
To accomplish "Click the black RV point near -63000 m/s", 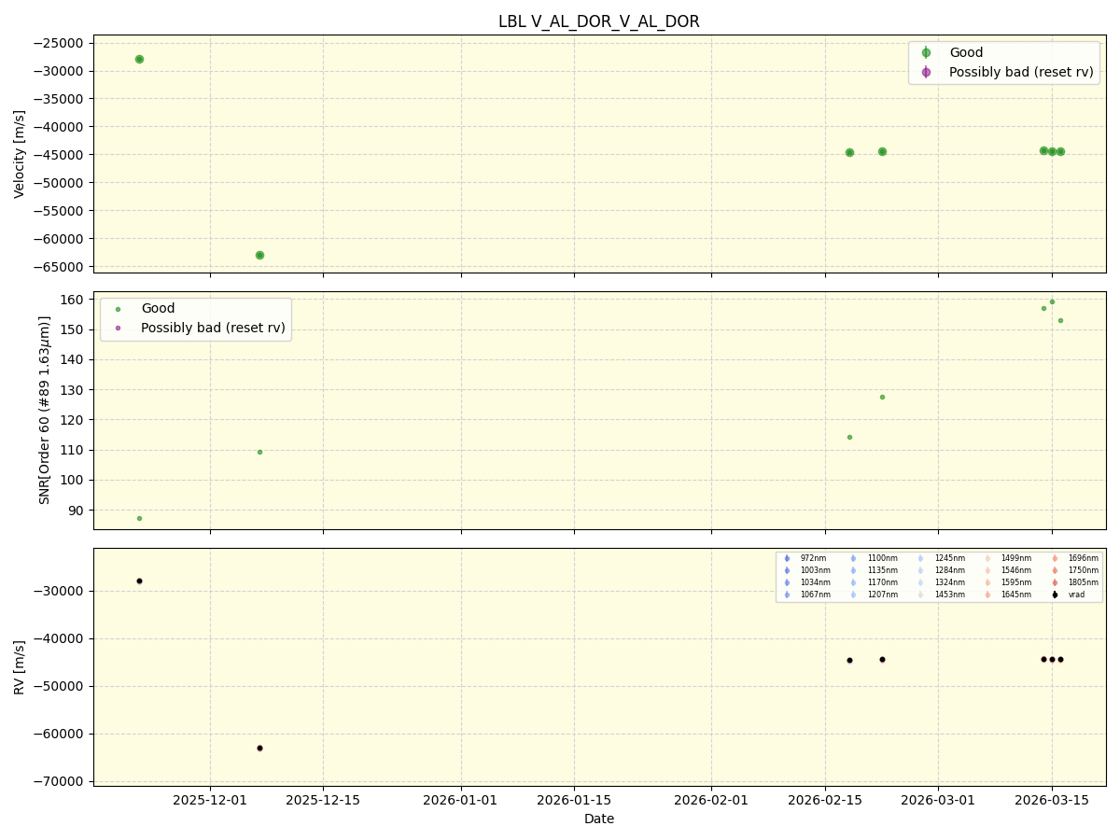I will 259,748.
